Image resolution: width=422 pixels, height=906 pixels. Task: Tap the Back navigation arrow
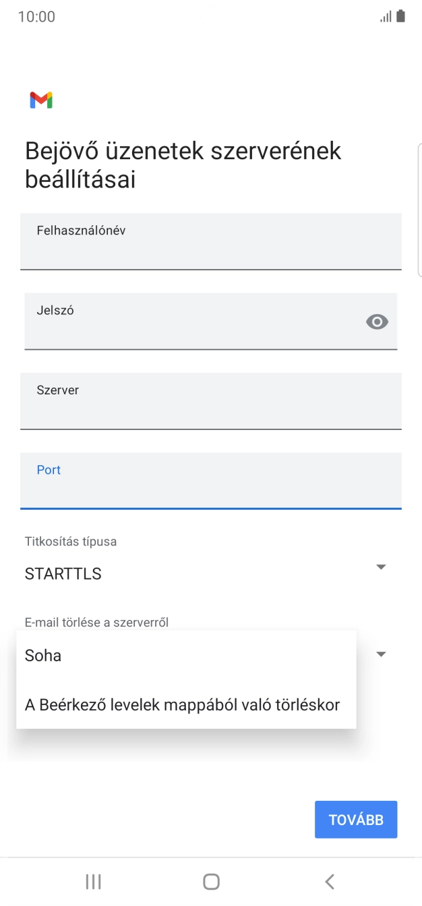point(330,880)
